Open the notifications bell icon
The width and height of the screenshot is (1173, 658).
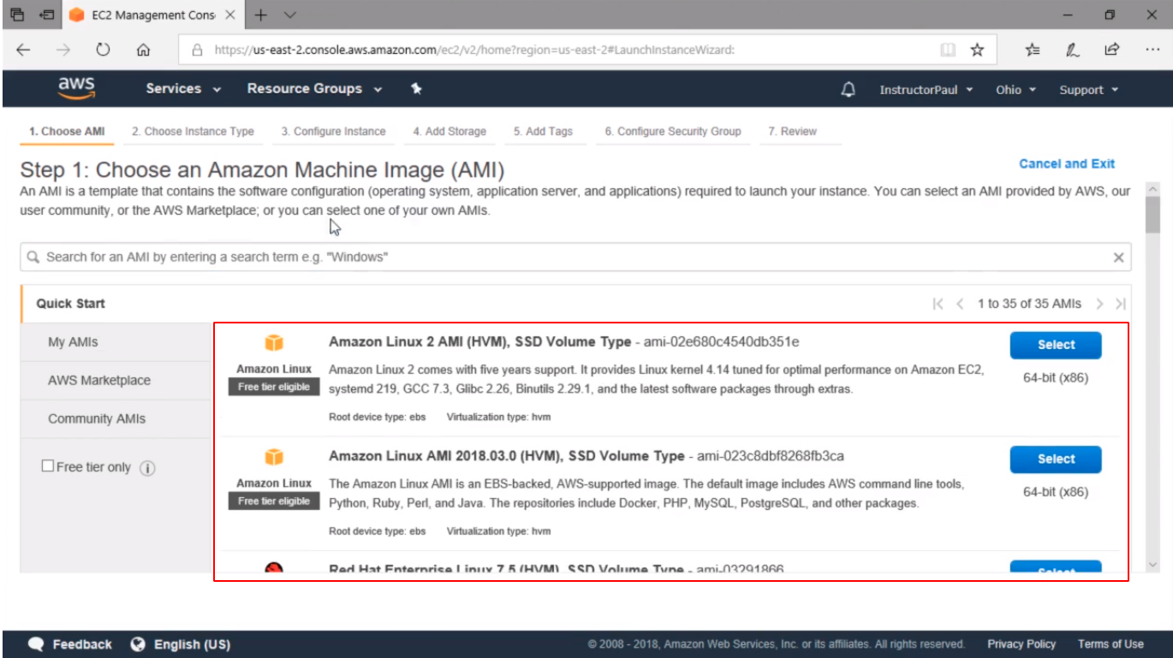pyautogui.click(x=848, y=90)
